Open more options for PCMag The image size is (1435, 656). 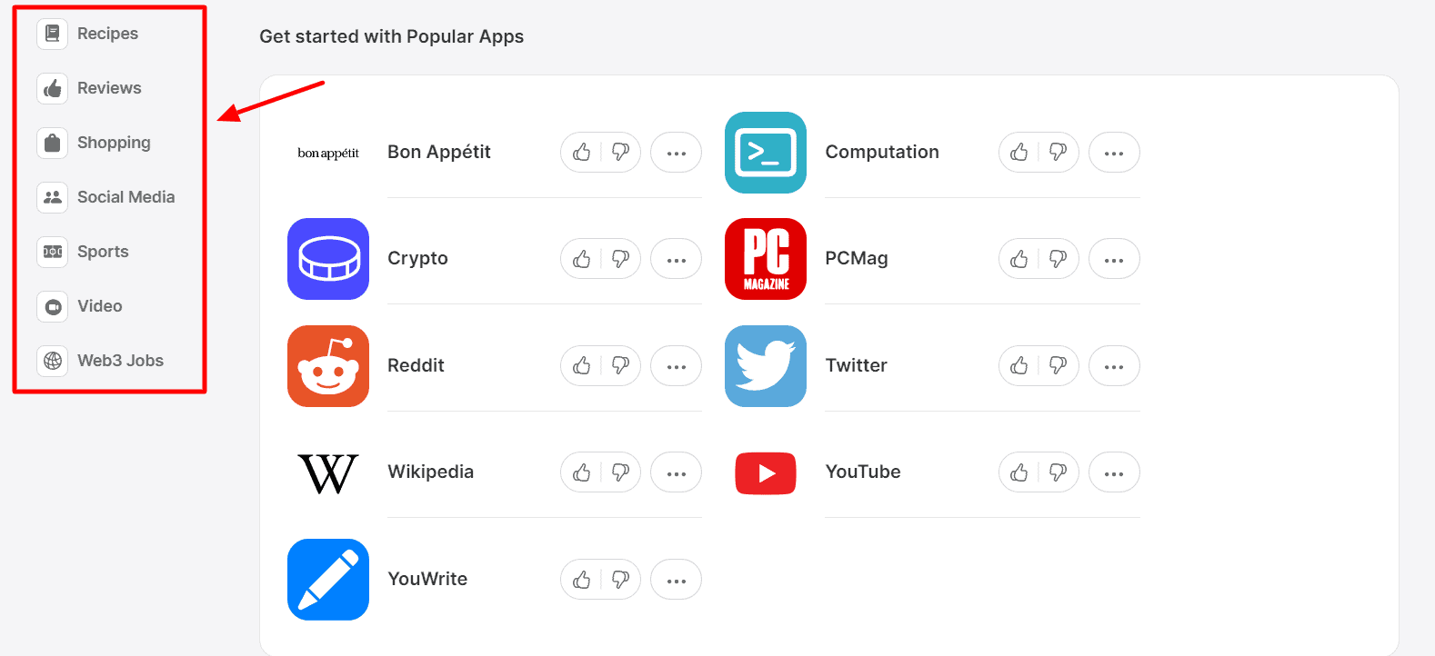tap(1114, 260)
